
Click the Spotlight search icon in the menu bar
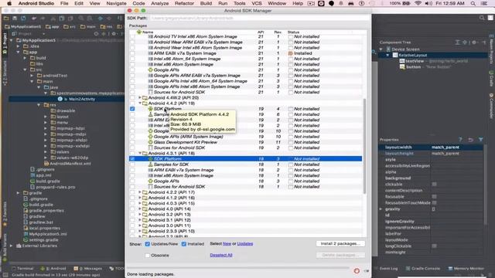(473, 3)
